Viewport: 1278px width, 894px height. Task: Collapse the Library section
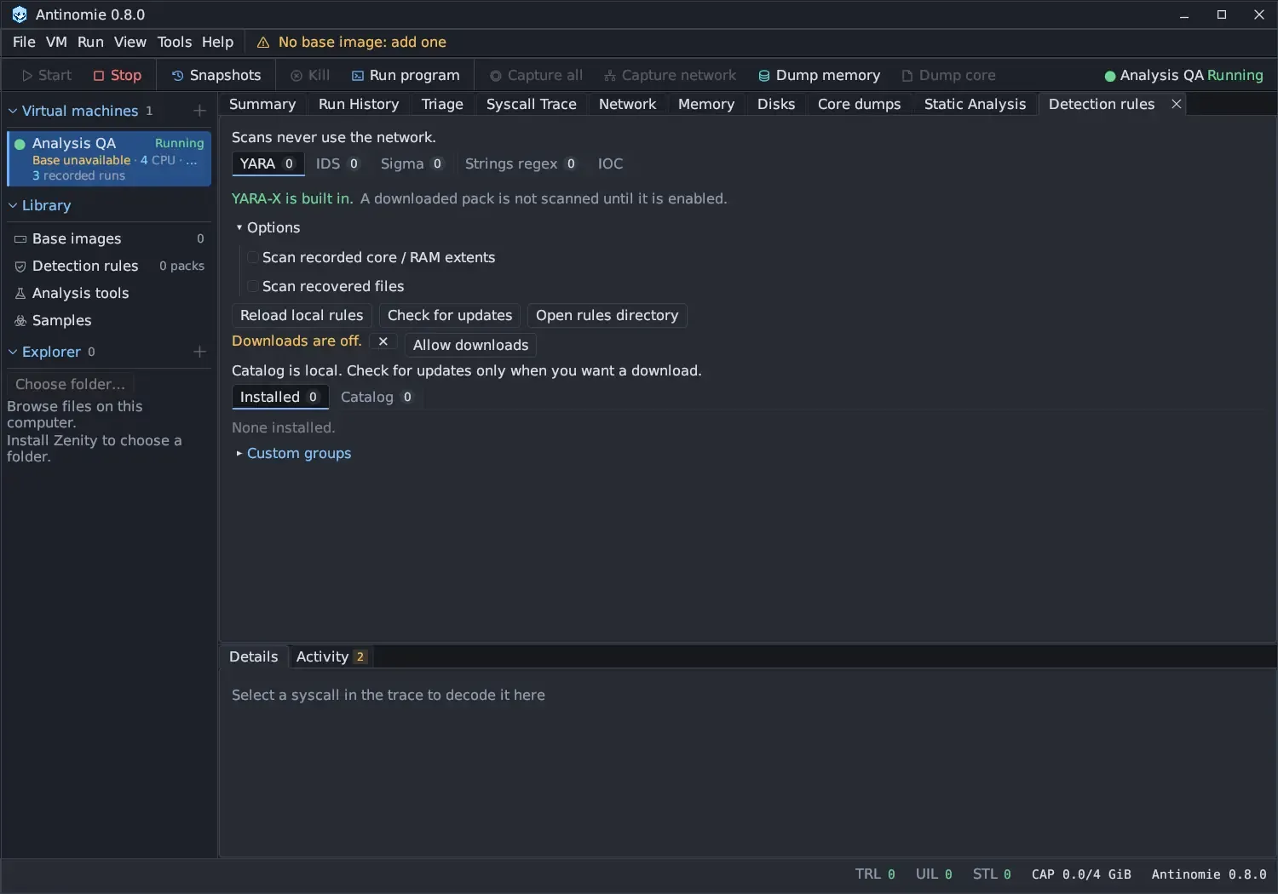[x=13, y=205]
